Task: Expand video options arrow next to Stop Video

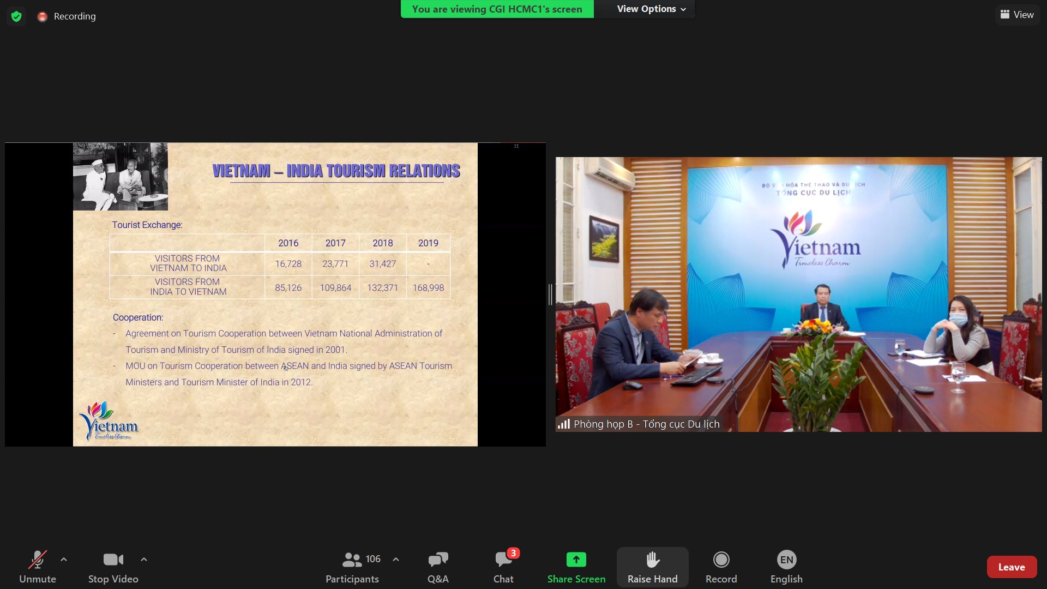Action: [144, 560]
